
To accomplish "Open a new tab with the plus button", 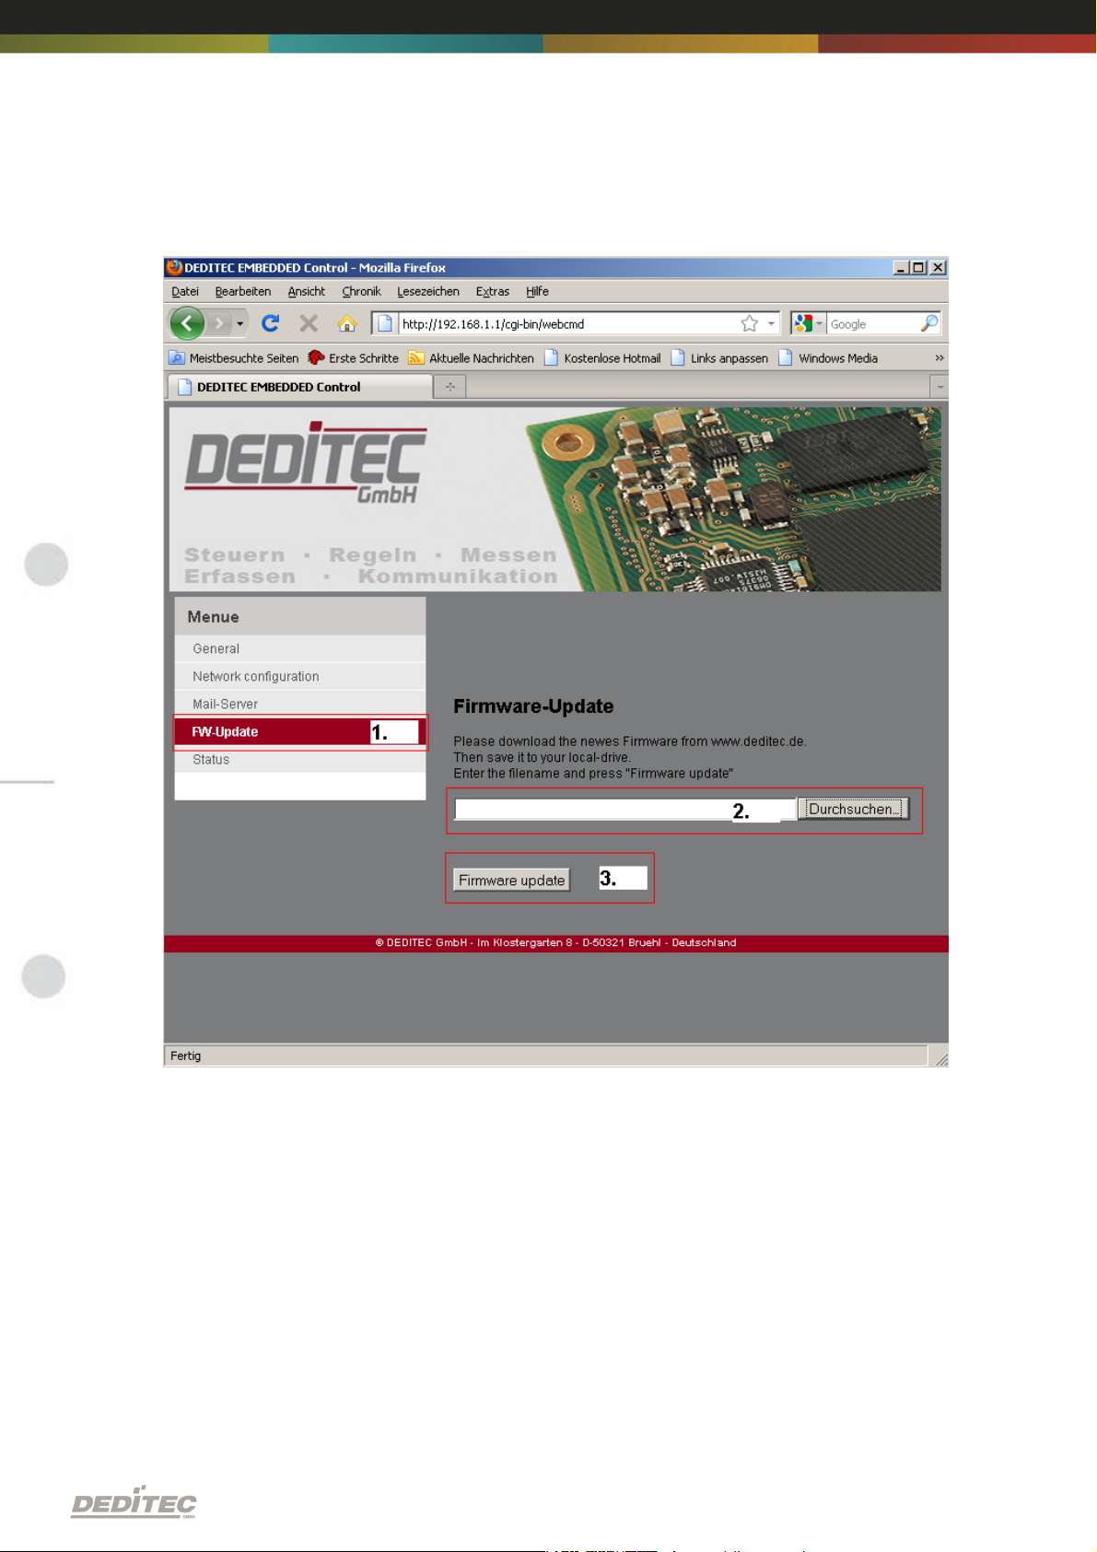I will [450, 387].
